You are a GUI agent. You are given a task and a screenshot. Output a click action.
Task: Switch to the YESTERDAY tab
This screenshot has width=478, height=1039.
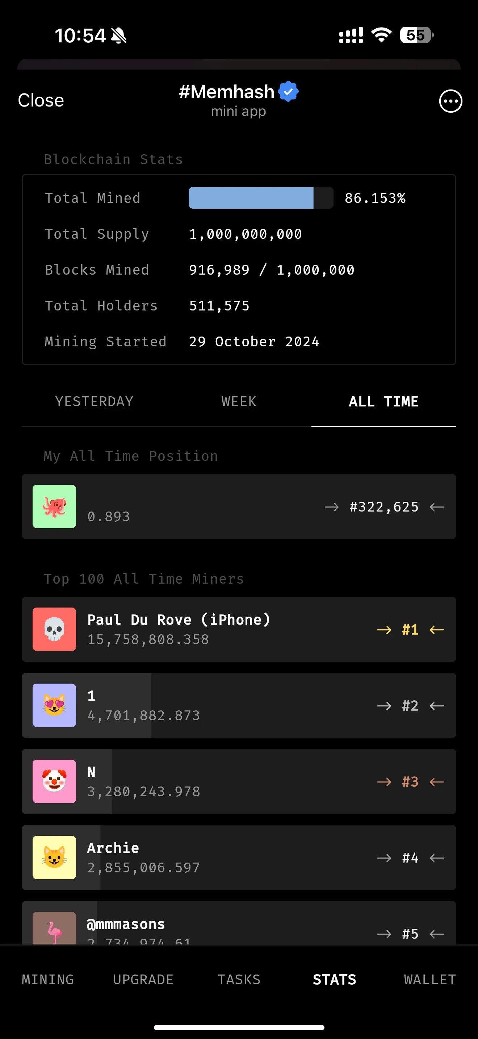[94, 401]
